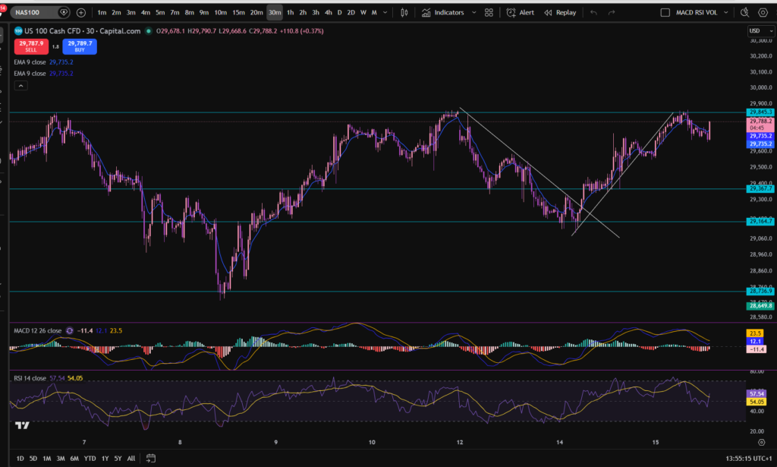Click the 29,367.7 horizontal line price label
The width and height of the screenshot is (777, 467).
(x=760, y=189)
